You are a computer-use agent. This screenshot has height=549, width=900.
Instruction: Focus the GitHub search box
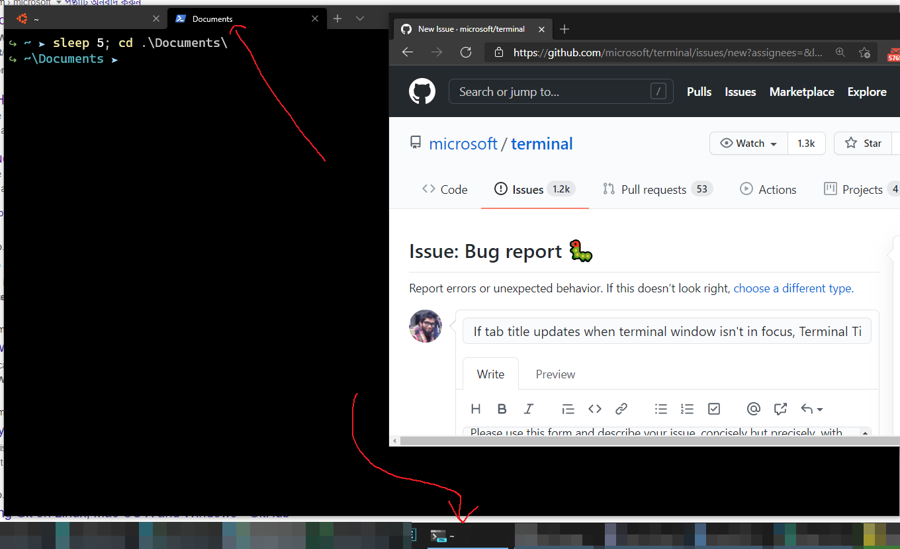[561, 91]
